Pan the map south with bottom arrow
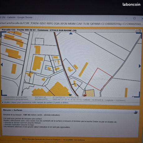This screenshot has height=143, width=143. [x=70, y=95]
